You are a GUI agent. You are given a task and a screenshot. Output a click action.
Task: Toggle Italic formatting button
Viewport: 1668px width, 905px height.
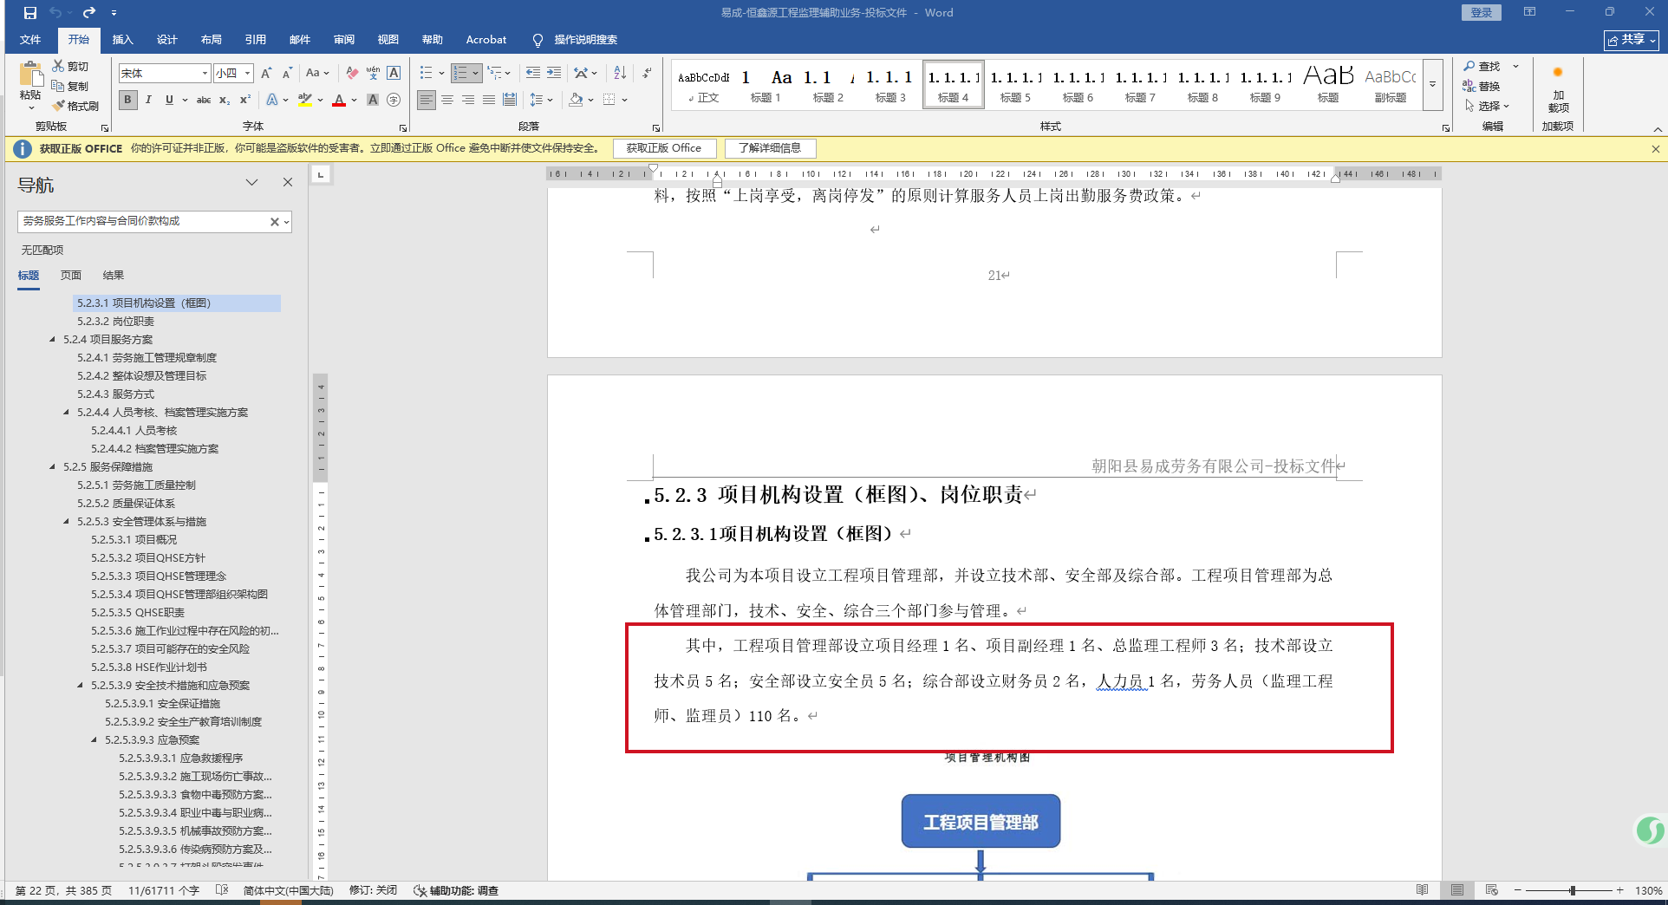(148, 100)
